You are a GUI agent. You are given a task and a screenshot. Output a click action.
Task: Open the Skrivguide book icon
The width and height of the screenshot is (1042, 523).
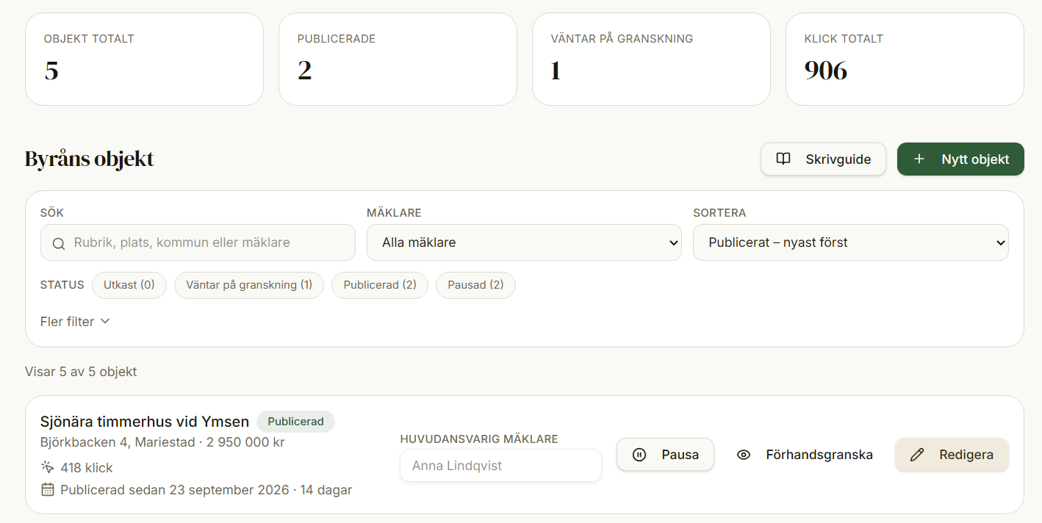[783, 159]
